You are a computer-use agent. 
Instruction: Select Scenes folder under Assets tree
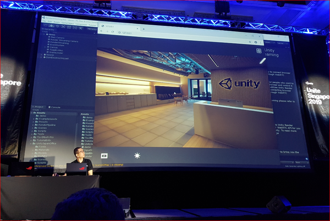[x=41, y=128]
